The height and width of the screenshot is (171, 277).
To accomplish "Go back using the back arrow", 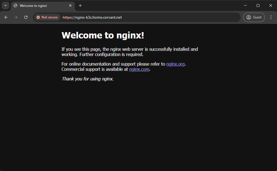I will tap(6, 17).
